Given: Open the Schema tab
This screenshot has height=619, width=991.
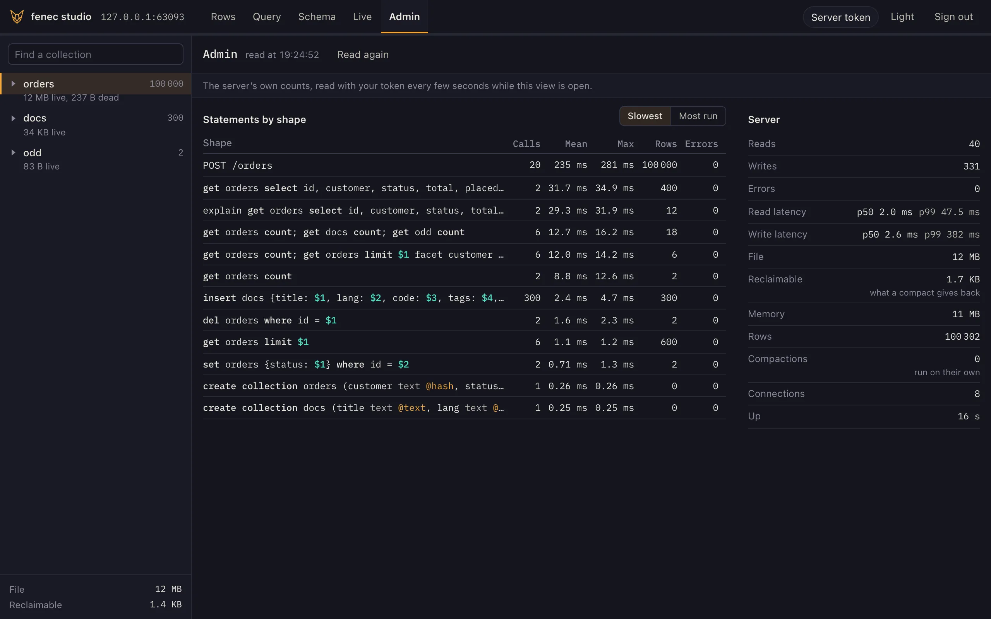Looking at the screenshot, I should pos(317,17).
